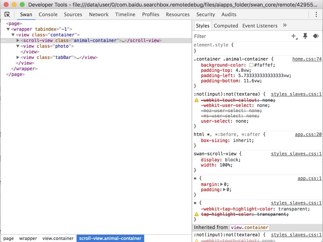323x242 pixels.
Task: Open the computed styles sidebar icon
Action: tap(226, 25)
